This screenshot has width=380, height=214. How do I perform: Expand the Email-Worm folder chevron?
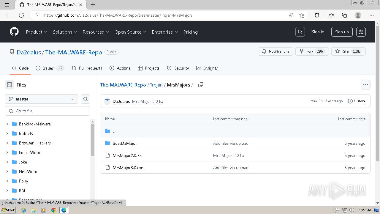pos(7,152)
